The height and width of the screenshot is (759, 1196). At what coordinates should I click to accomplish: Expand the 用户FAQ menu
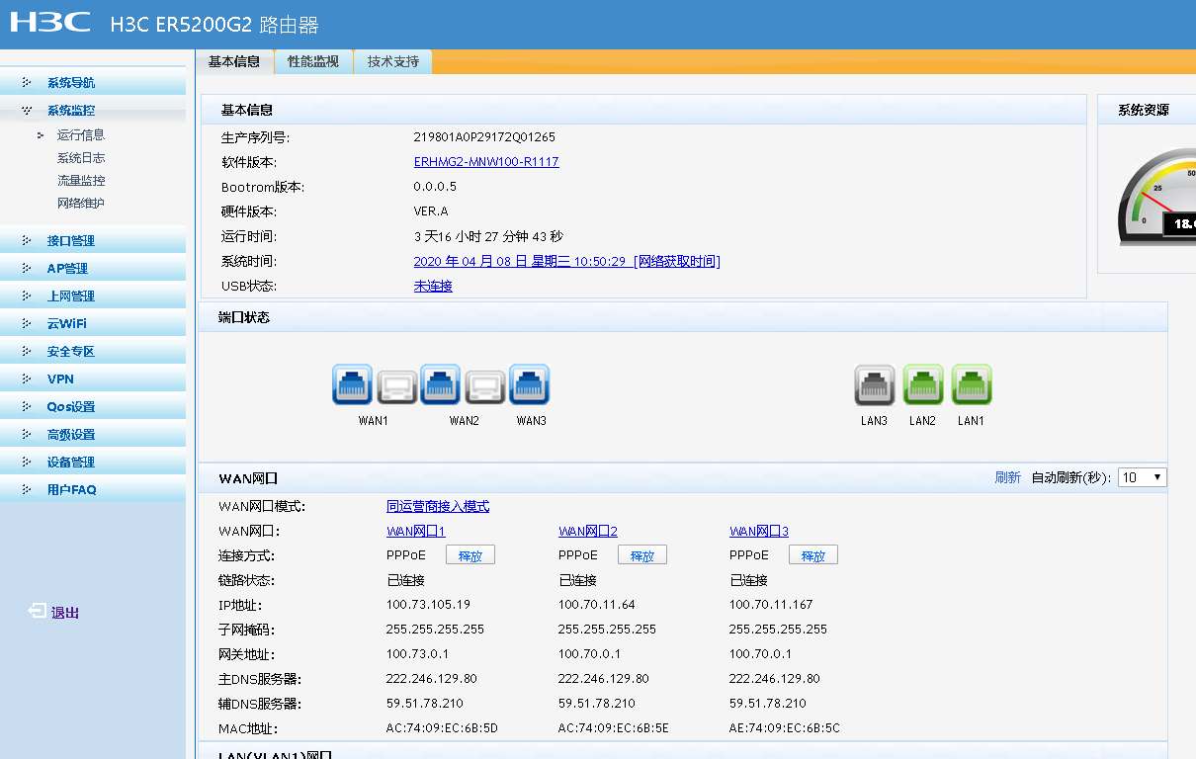click(93, 490)
